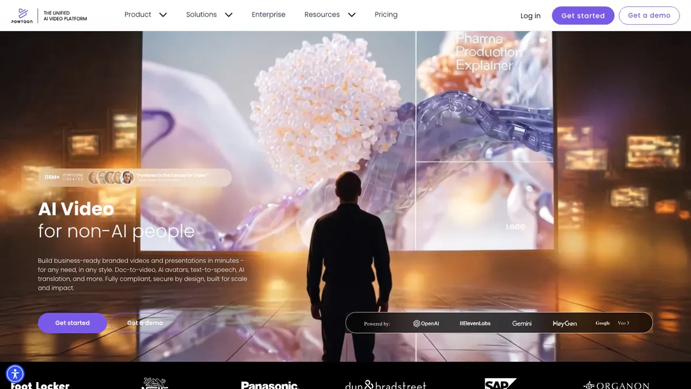Click the "Powered by:" label
The width and height of the screenshot is (691, 389).
(377, 324)
